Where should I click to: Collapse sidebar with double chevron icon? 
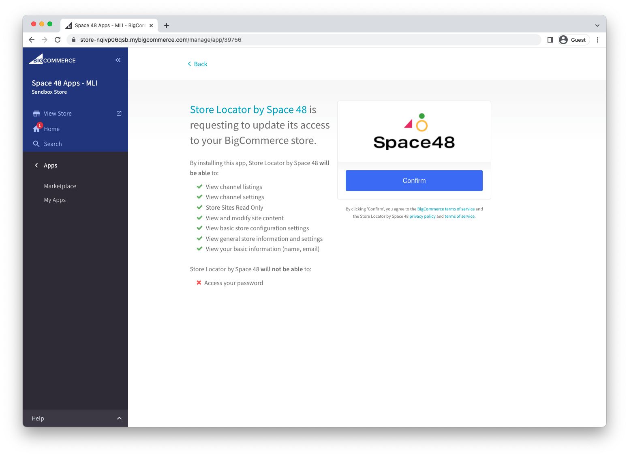118,60
